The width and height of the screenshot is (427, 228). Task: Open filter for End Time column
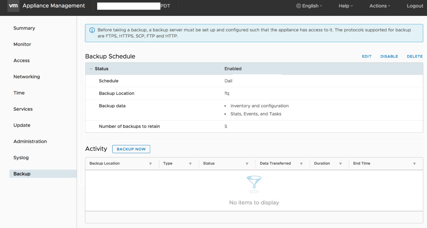(414, 164)
